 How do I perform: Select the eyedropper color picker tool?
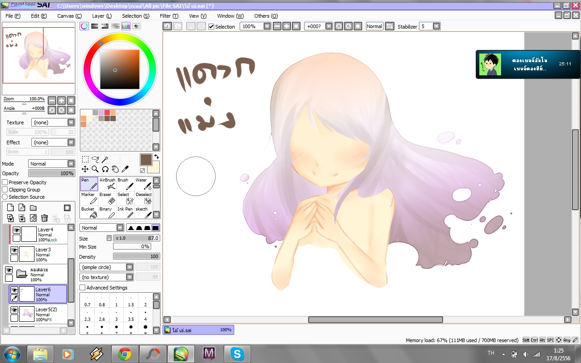tap(125, 169)
